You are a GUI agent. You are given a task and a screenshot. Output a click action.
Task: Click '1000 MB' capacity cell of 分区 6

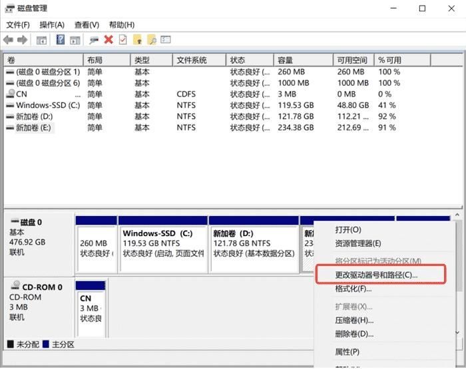294,83
